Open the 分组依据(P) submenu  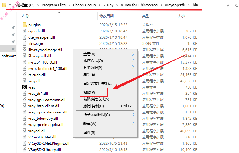(x=105, y=67)
